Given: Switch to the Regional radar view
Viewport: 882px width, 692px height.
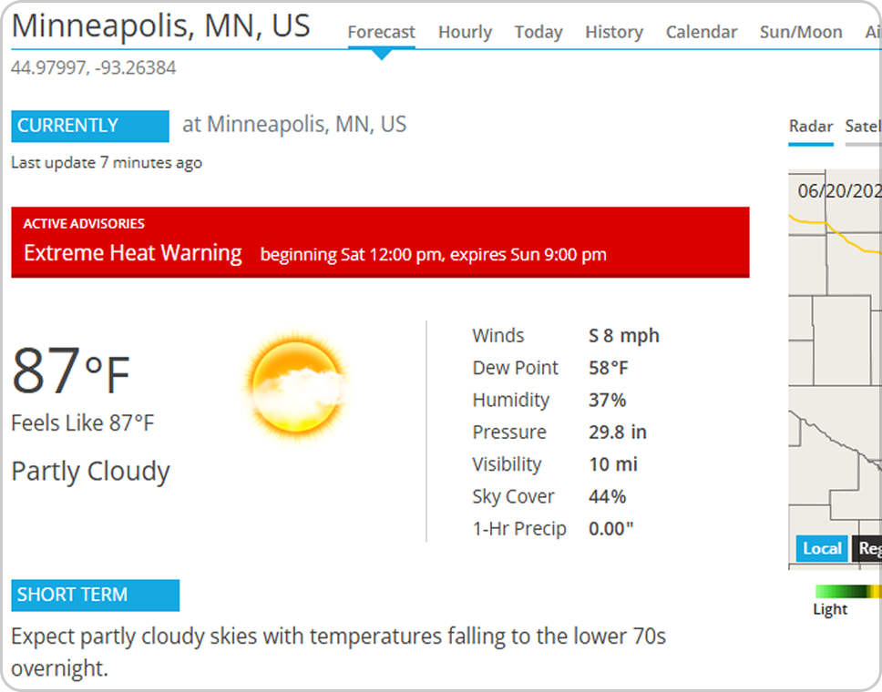Looking at the screenshot, I should (867, 548).
